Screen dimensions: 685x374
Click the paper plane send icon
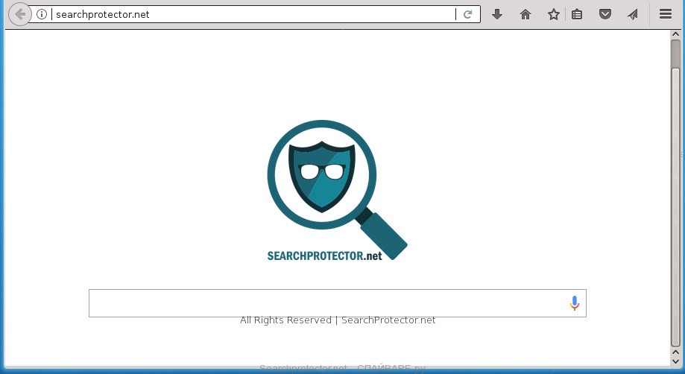tap(633, 14)
